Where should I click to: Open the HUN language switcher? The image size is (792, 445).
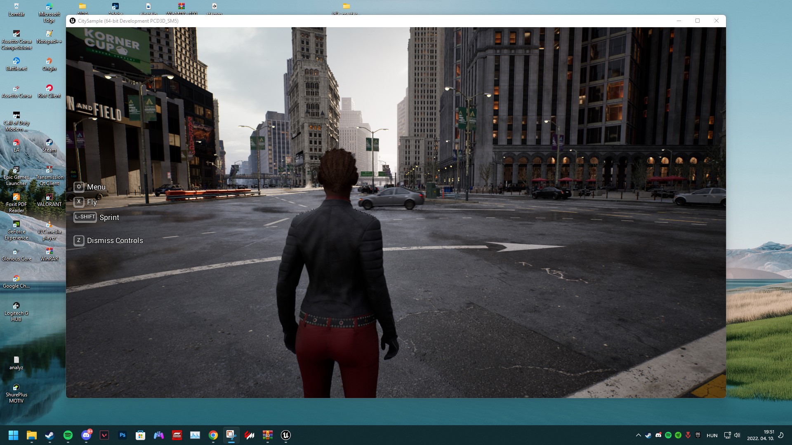pyautogui.click(x=712, y=435)
